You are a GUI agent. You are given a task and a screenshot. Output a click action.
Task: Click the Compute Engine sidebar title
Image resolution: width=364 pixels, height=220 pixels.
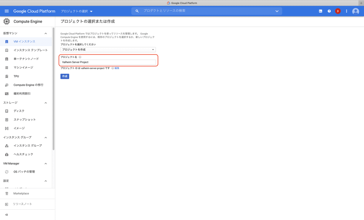pyautogui.click(x=28, y=22)
